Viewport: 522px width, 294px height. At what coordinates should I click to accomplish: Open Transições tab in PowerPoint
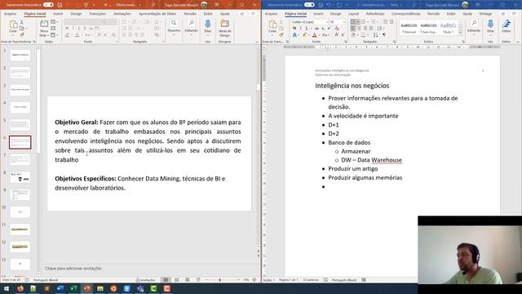click(97, 14)
